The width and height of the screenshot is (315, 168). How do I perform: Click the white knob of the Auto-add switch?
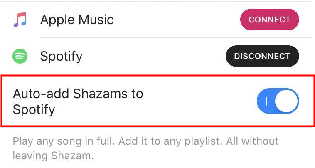287,101
